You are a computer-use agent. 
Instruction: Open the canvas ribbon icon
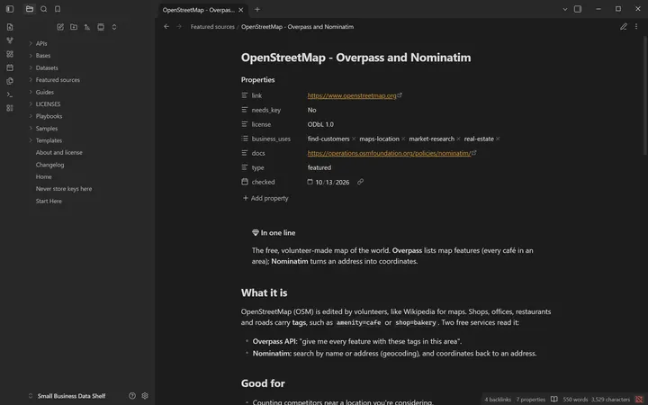click(10, 54)
